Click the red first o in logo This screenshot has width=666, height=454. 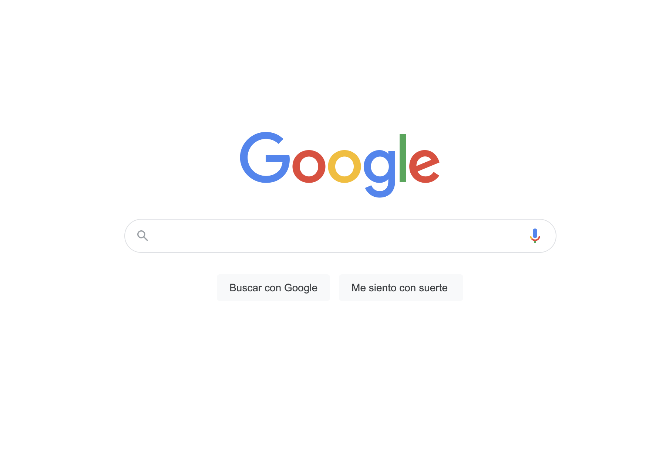309,166
